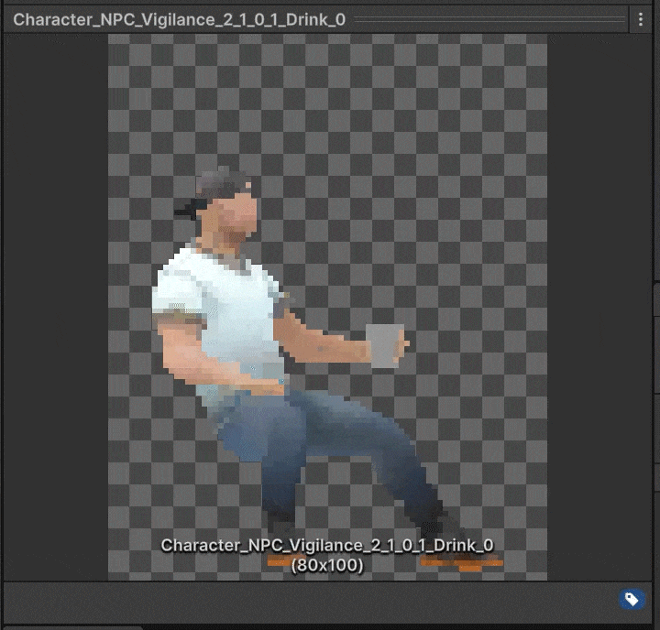Click the sprite name caption with 80x100 size
The width and height of the screenshot is (660, 630).
point(327,555)
